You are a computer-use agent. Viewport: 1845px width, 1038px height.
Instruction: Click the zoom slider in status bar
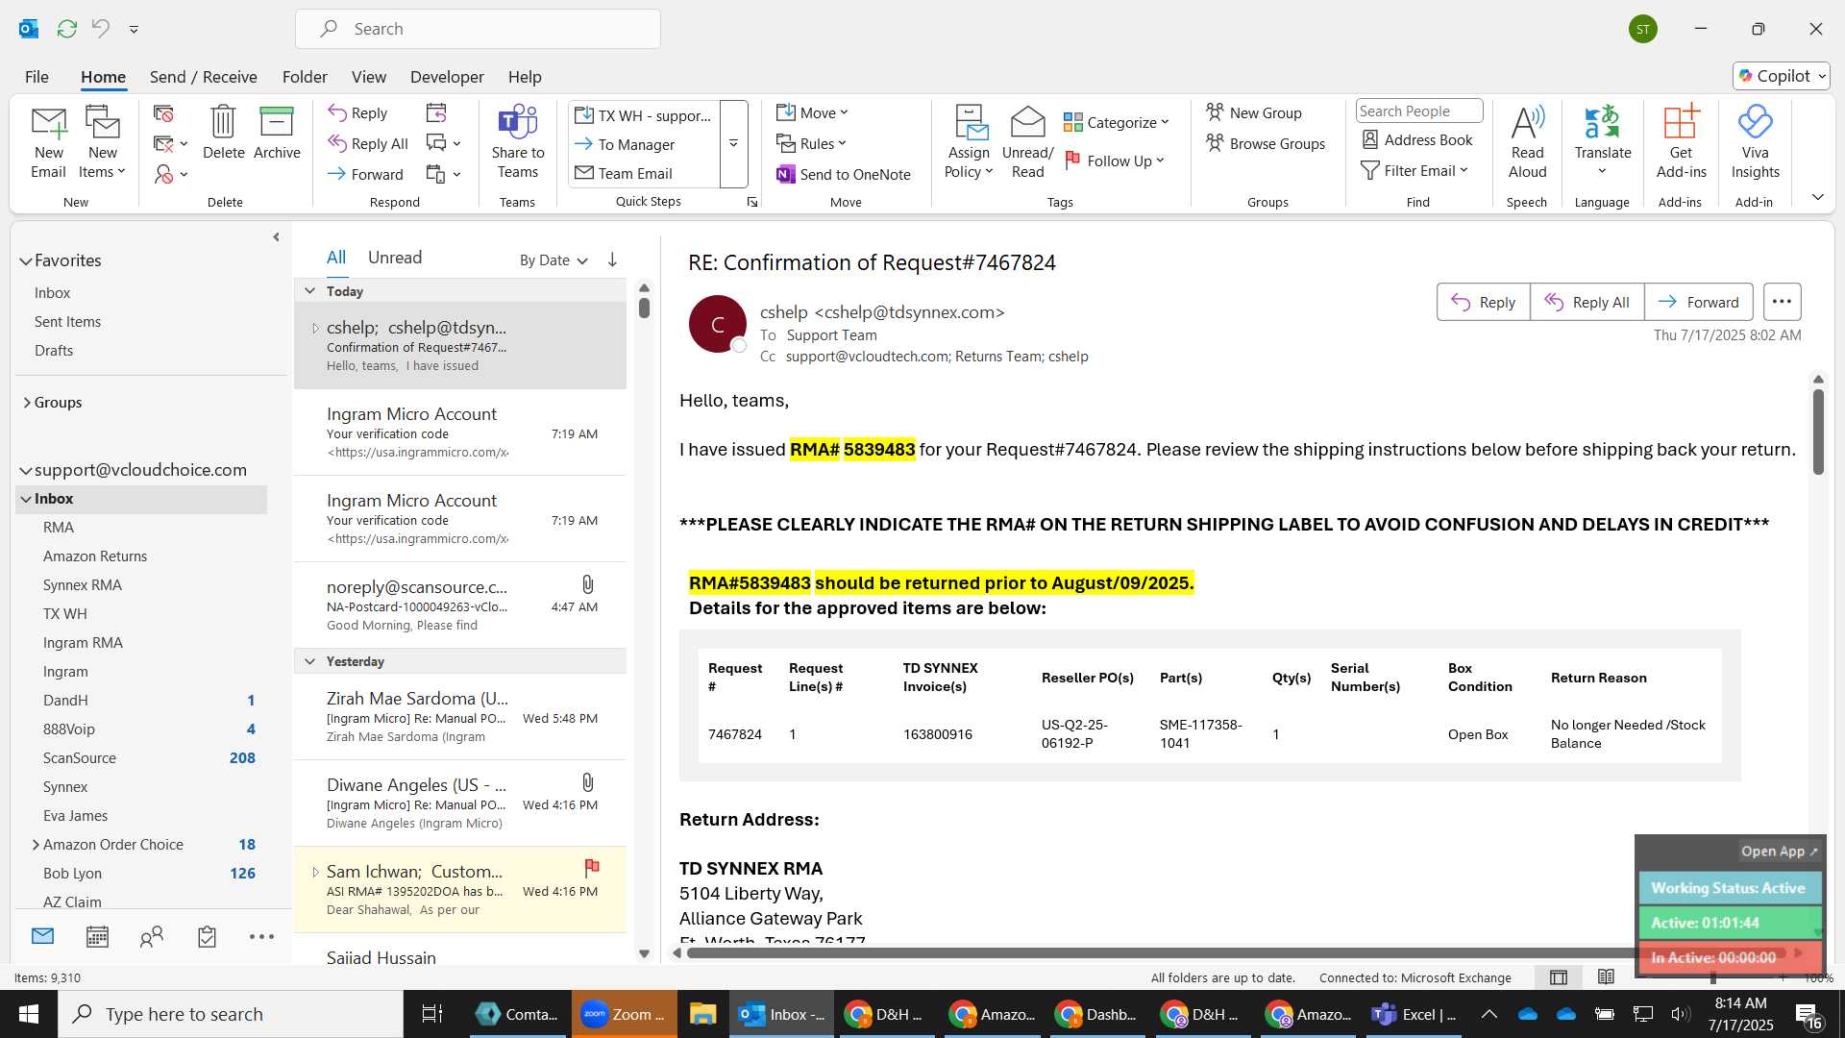click(x=1713, y=977)
